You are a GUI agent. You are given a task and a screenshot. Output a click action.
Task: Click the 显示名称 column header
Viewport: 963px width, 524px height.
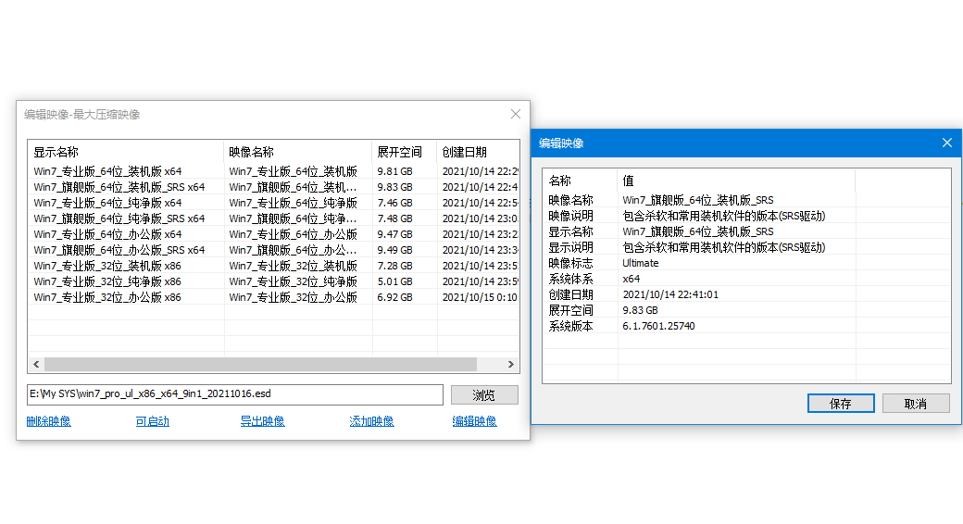pos(126,152)
